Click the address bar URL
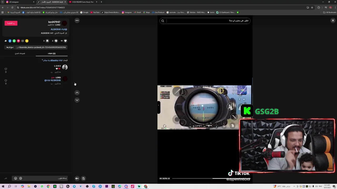The height and width of the screenshot is (189, 337). click(x=43, y=7)
